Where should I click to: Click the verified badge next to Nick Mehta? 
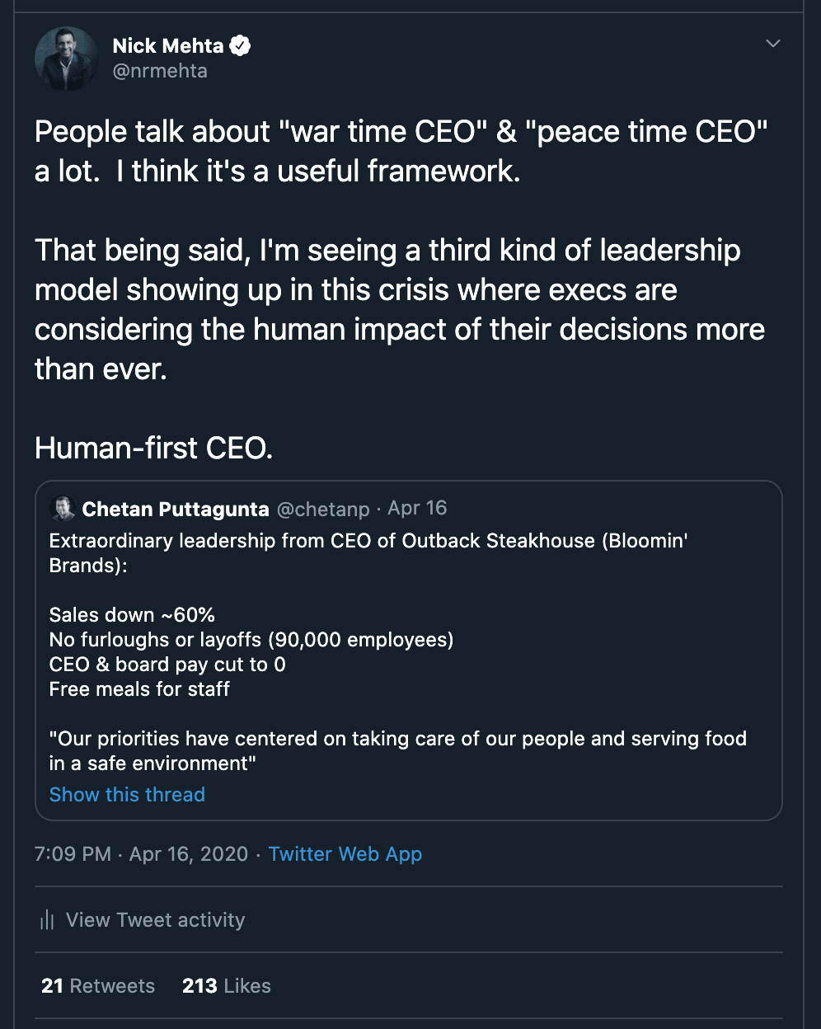click(x=240, y=46)
